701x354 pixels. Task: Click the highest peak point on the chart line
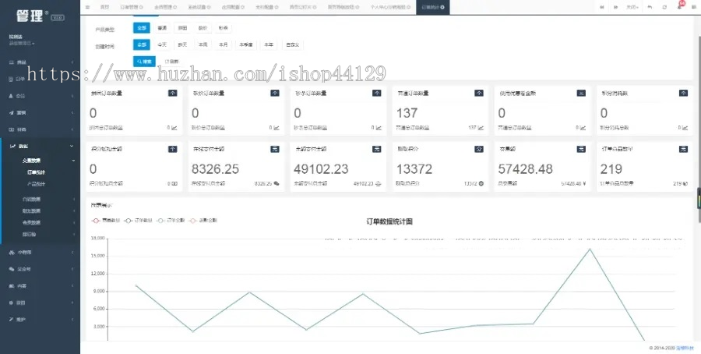pyautogui.click(x=590, y=249)
